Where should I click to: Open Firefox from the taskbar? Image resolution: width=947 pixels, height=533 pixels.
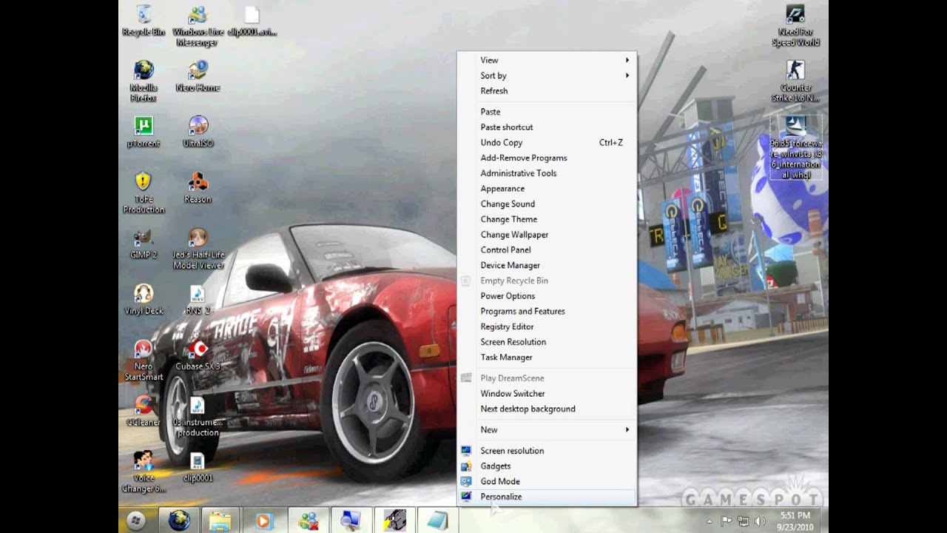click(x=178, y=520)
